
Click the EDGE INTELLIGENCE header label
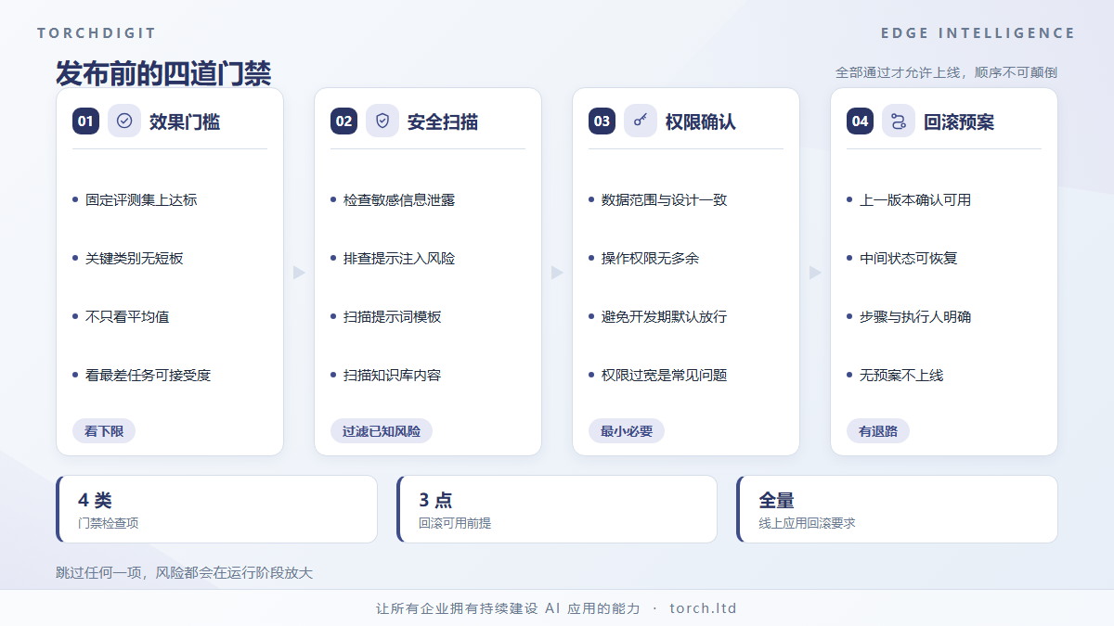[x=978, y=33]
